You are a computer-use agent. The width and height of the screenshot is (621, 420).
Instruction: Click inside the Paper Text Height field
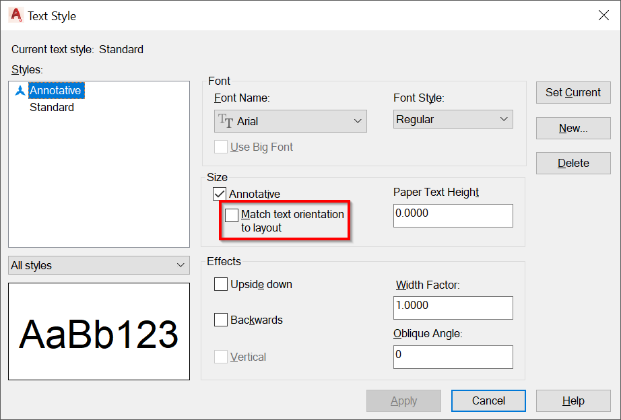tap(453, 215)
